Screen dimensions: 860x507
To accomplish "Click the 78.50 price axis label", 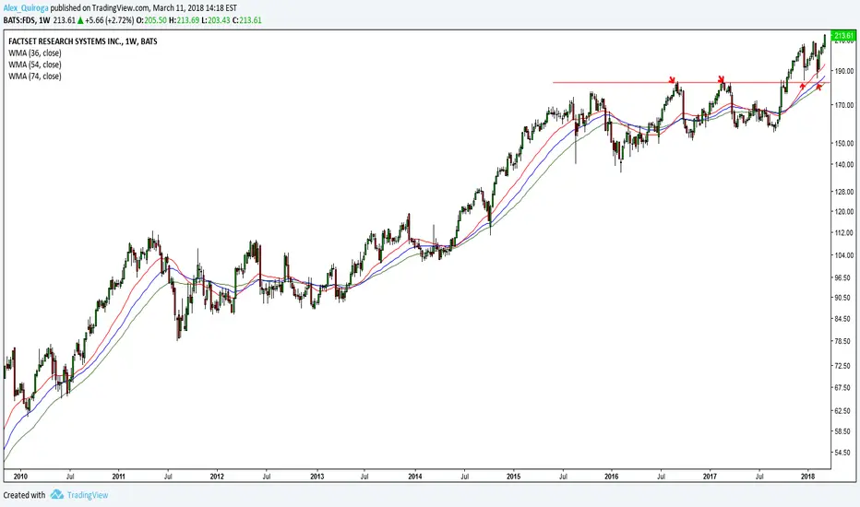I will 842,341.
